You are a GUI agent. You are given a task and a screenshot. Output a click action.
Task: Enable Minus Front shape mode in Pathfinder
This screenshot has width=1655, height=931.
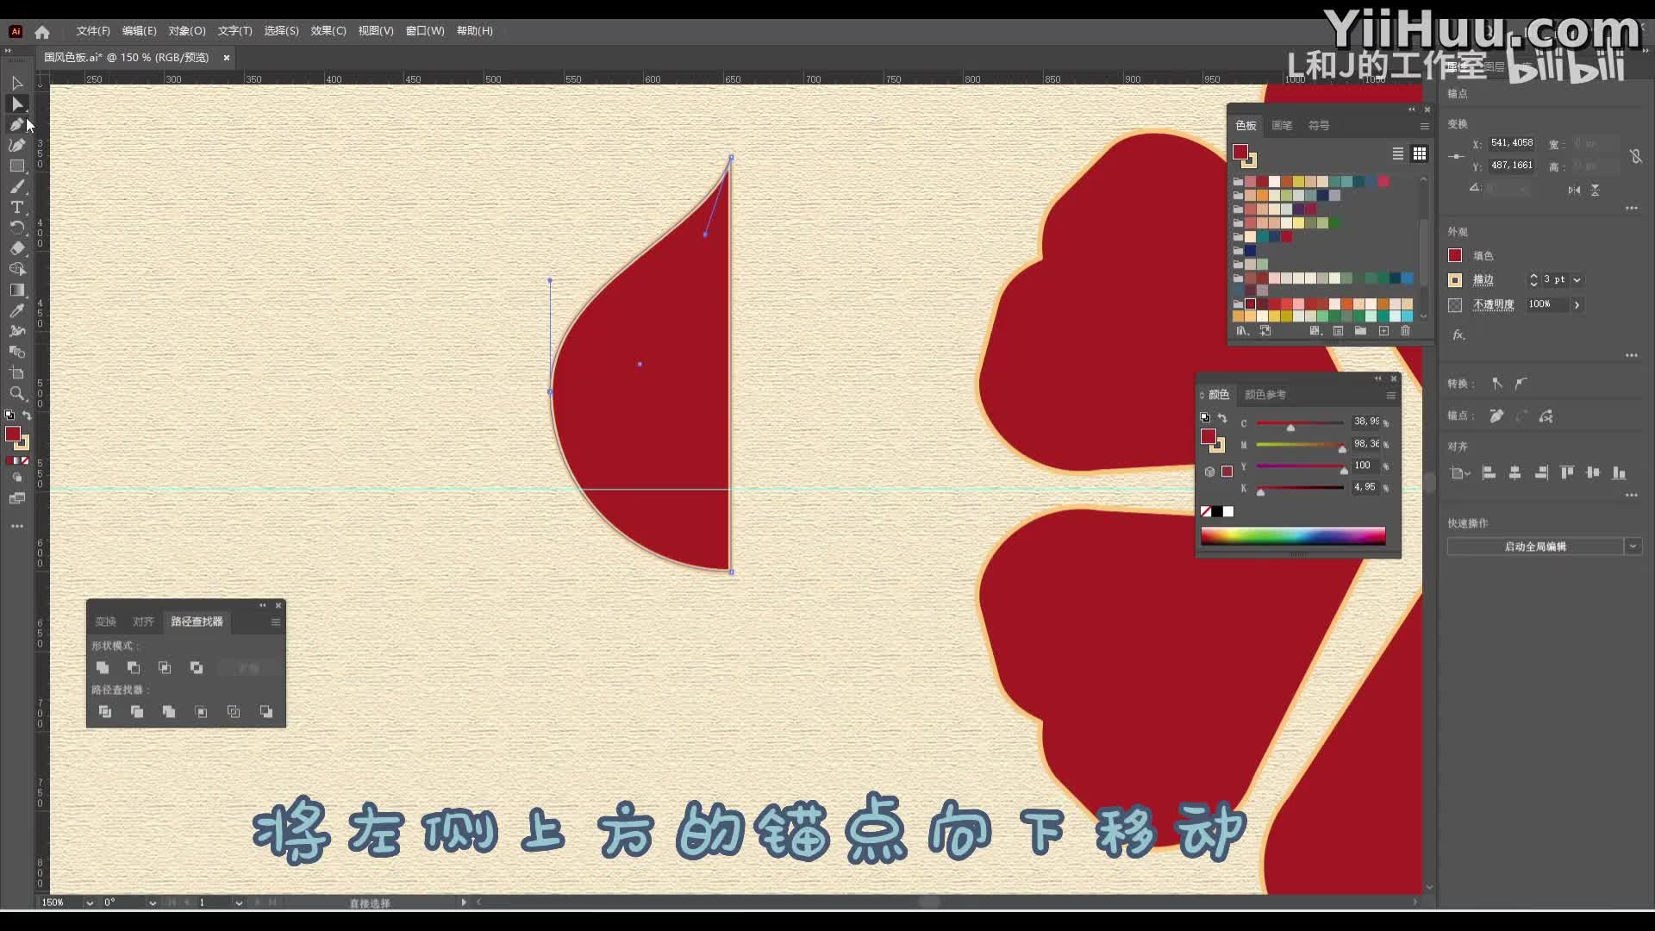[x=134, y=668]
